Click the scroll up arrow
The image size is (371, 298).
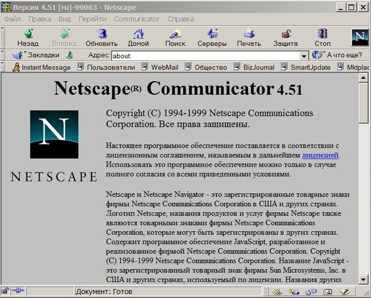click(363, 78)
